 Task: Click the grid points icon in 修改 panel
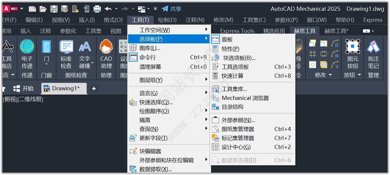(313, 54)
